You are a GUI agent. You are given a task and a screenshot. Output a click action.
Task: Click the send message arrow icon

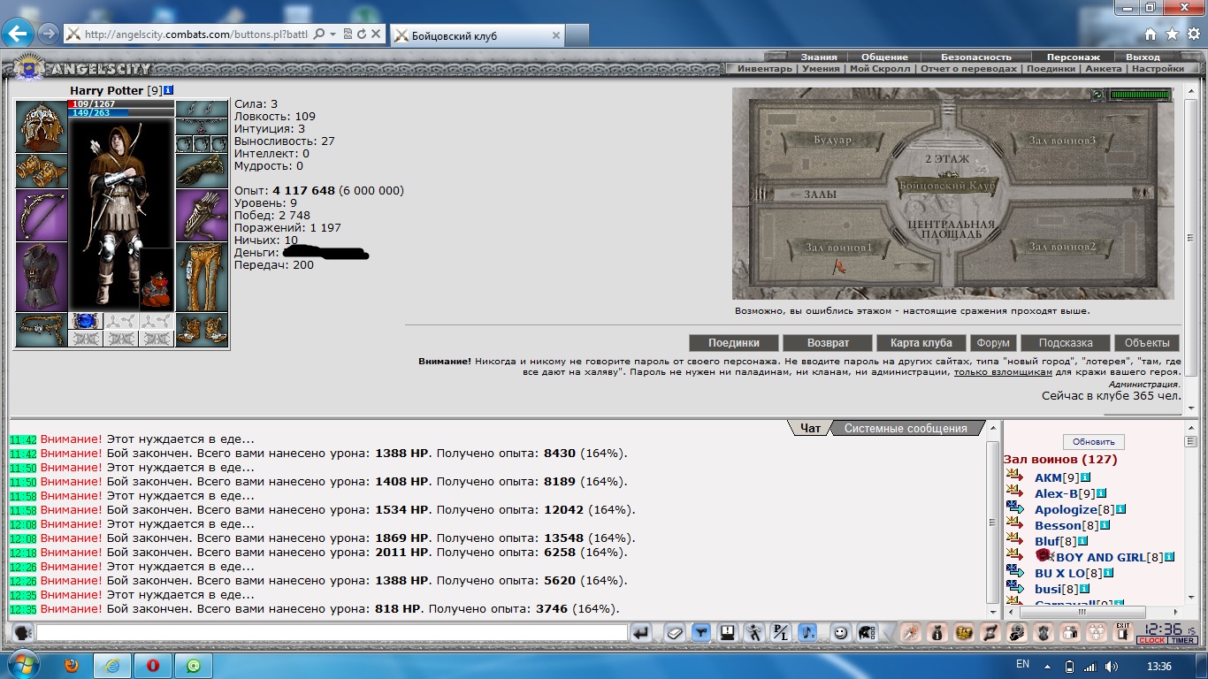click(x=641, y=632)
